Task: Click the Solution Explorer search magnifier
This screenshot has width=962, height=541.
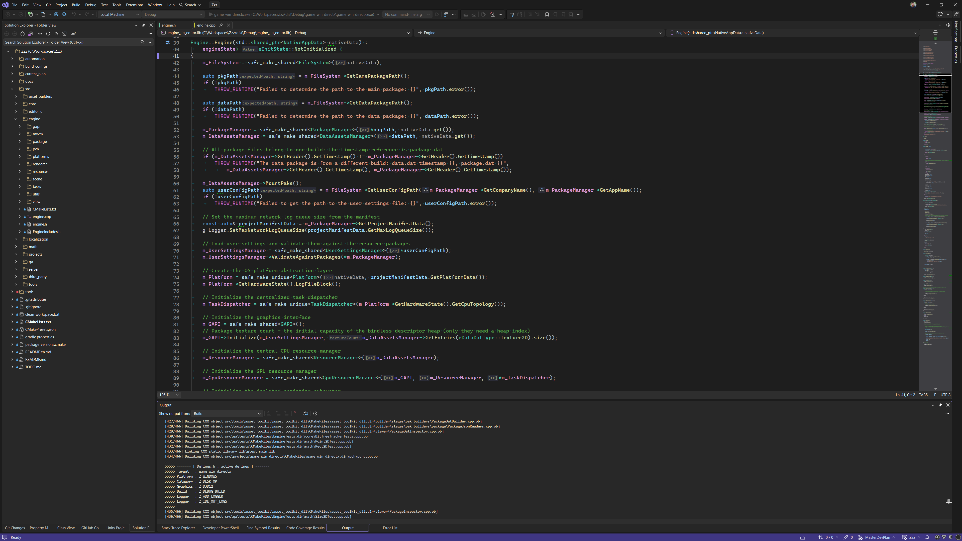Action: (142, 42)
